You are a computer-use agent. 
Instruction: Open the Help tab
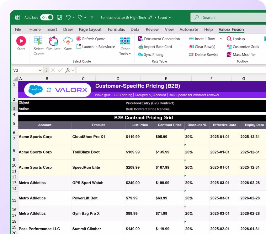(209, 30)
